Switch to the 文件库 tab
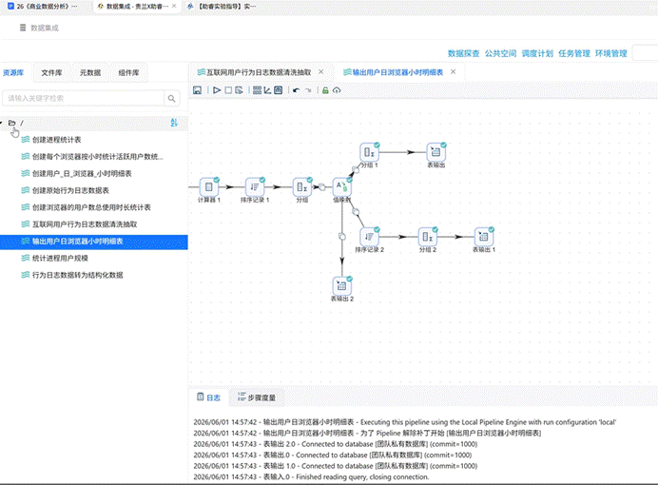 point(51,72)
